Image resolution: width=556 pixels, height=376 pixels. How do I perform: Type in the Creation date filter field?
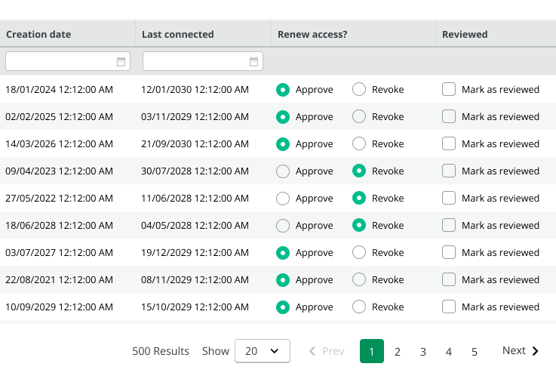click(60, 62)
